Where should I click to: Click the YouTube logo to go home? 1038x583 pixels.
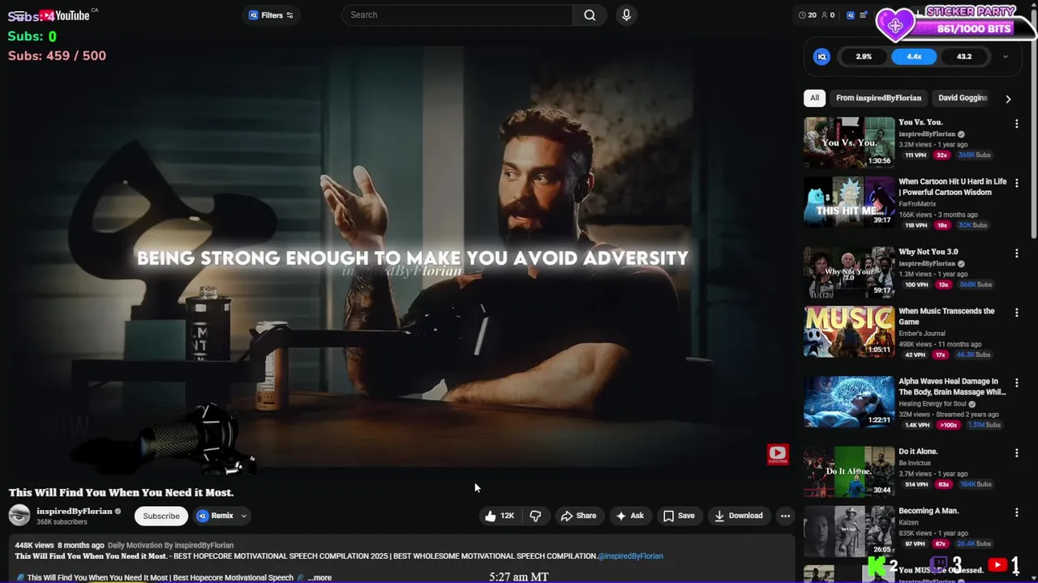coord(65,15)
